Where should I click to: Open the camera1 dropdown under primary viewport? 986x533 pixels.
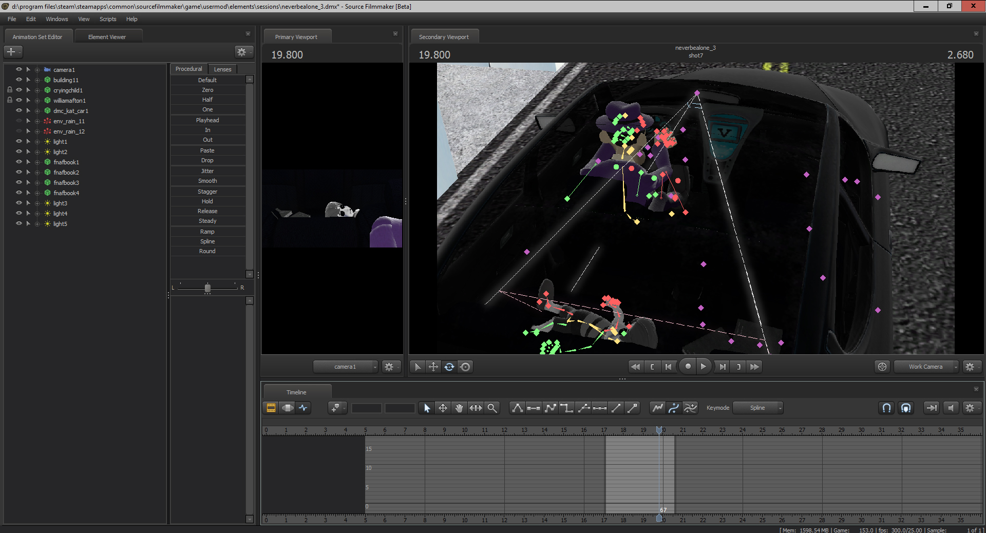coord(345,367)
